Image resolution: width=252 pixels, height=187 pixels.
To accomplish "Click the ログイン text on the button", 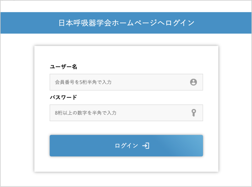I will (x=127, y=146).
